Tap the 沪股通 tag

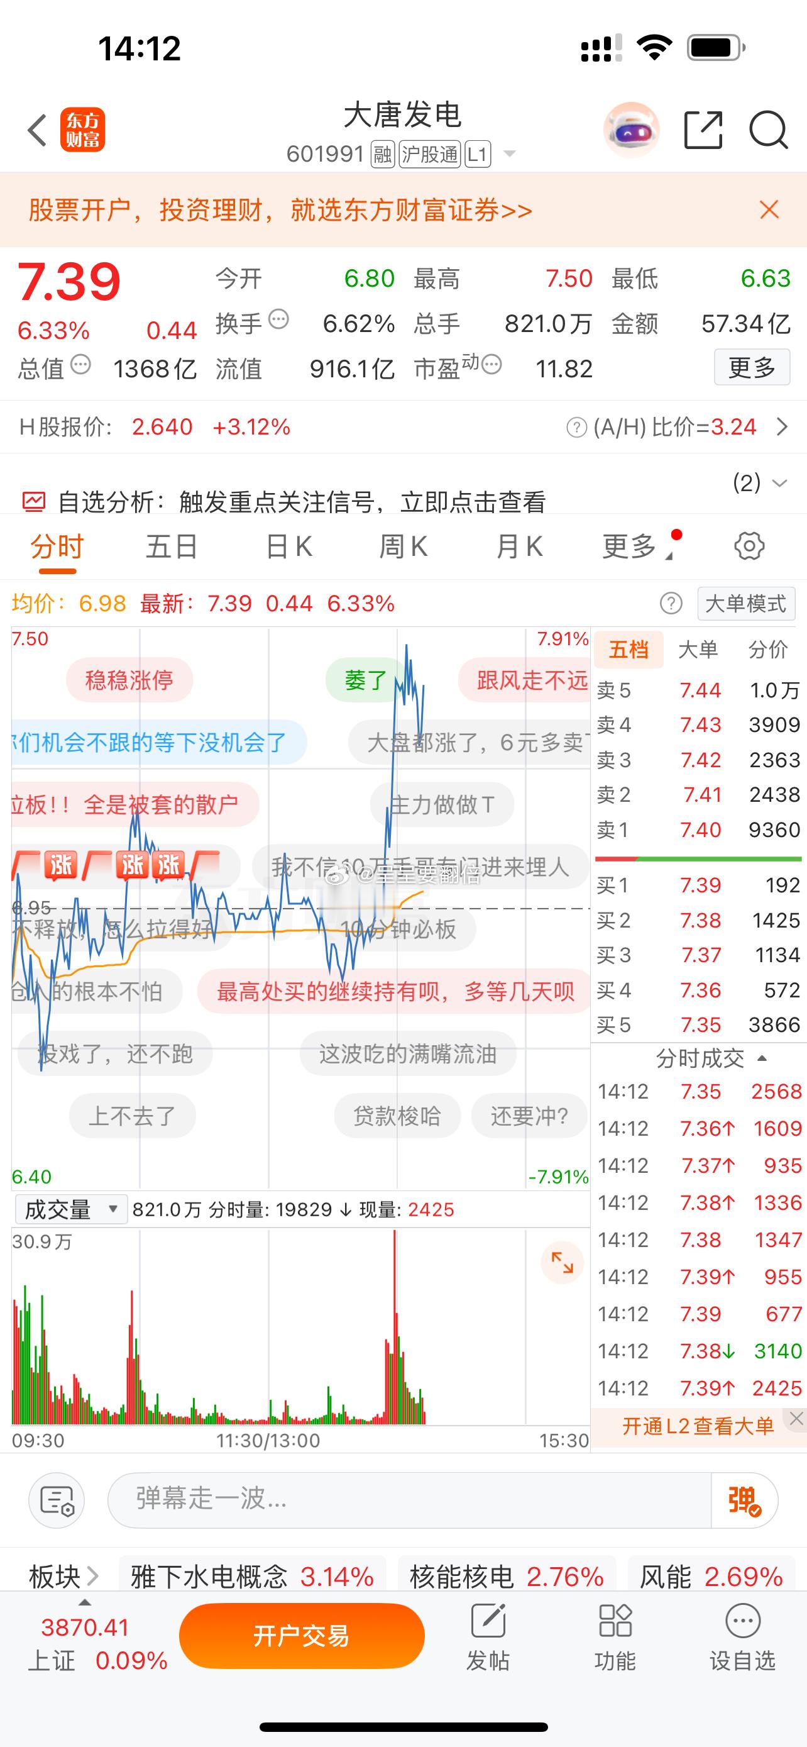coord(430,155)
